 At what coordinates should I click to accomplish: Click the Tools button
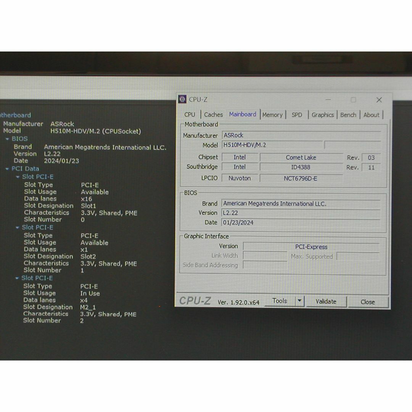(280, 301)
